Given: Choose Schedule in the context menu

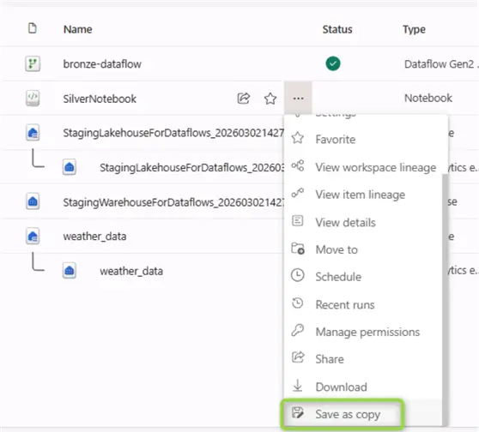Looking at the screenshot, I should (363, 277).
